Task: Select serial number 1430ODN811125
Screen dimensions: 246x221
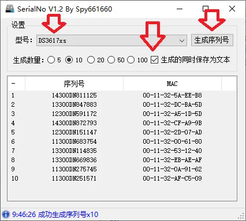Action: click(74, 95)
